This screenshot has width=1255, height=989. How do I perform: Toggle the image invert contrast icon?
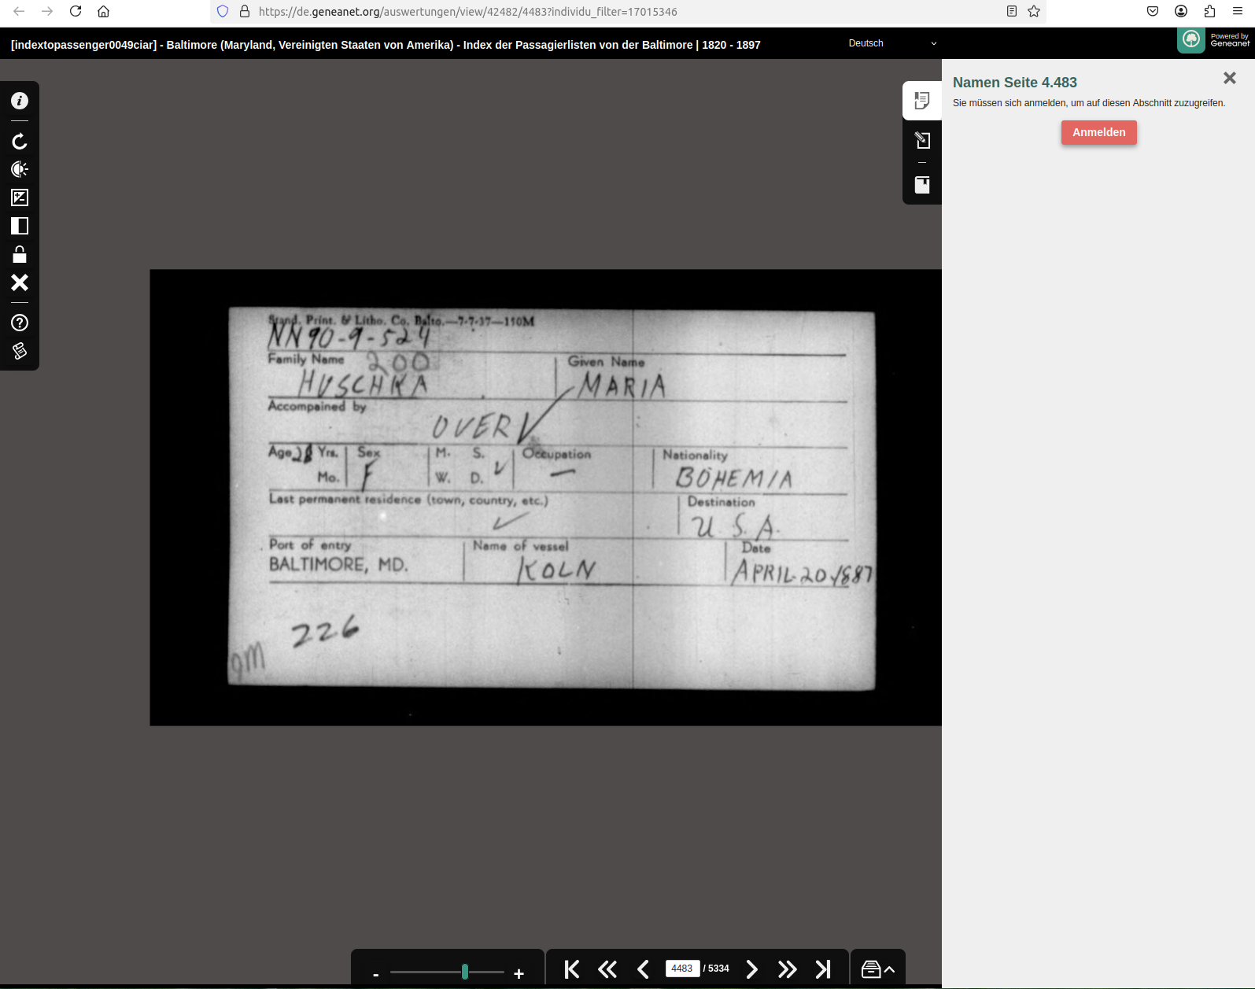click(20, 226)
